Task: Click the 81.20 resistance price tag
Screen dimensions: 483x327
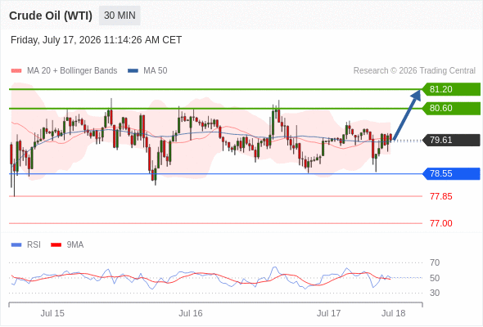Action: click(x=451, y=89)
